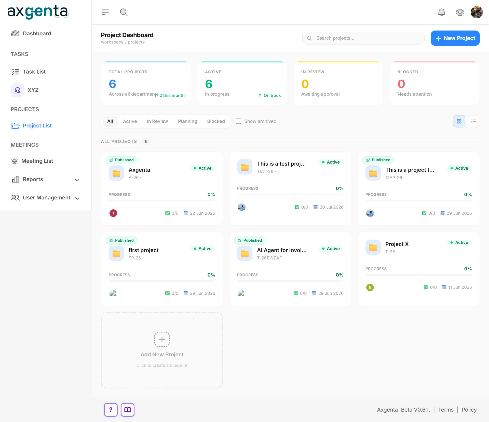Select the Planning filter tab
Screen dimensions: 489x422
tap(187, 121)
